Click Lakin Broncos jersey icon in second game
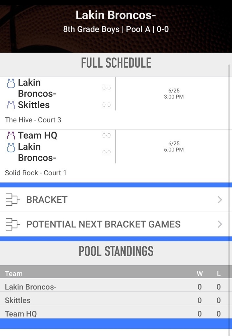The image size is (232, 336). tap(11, 147)
